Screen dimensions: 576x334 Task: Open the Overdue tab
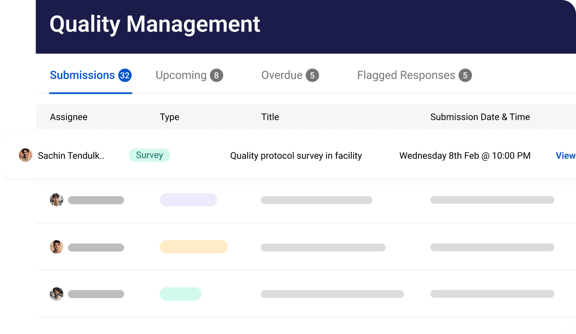tap(282, 75)
